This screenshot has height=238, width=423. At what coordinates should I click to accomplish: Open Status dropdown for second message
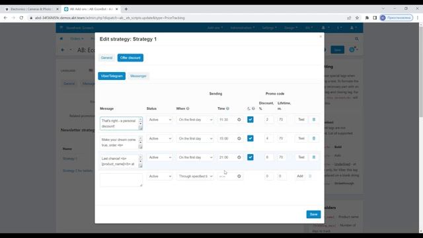[x=160, y=139]
